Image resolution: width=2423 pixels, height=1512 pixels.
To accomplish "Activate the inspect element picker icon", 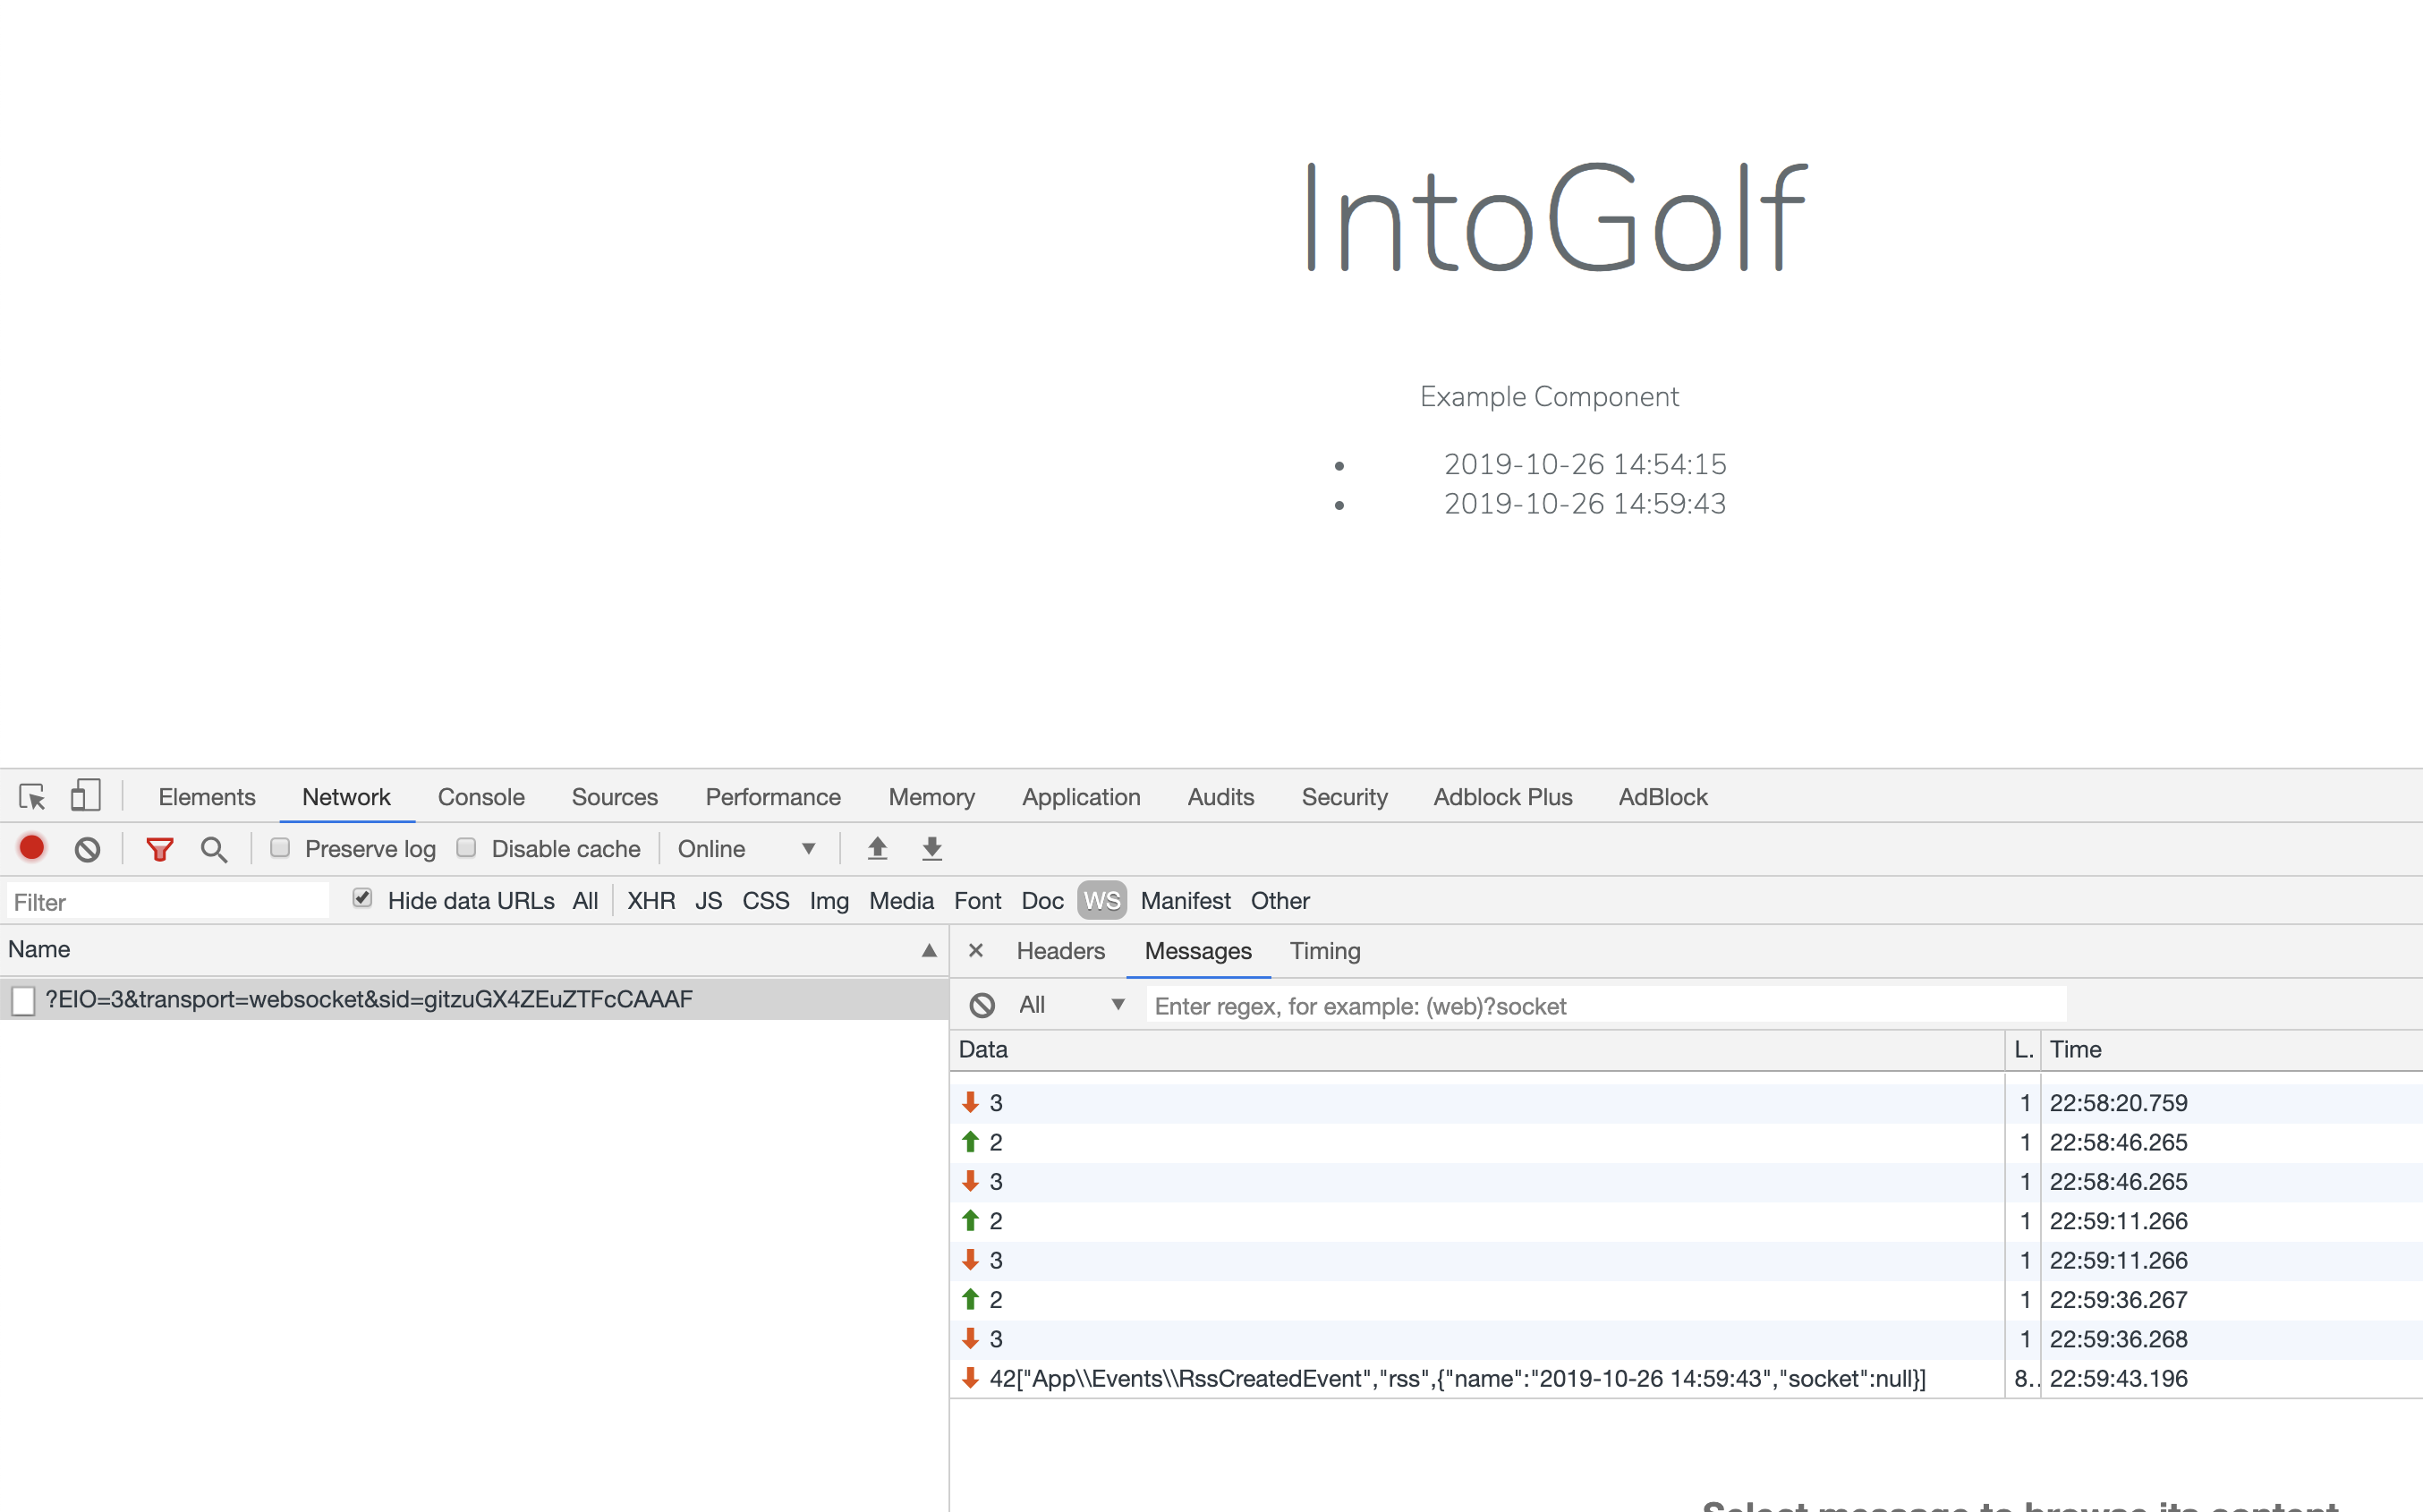I will tap(32, 797).
